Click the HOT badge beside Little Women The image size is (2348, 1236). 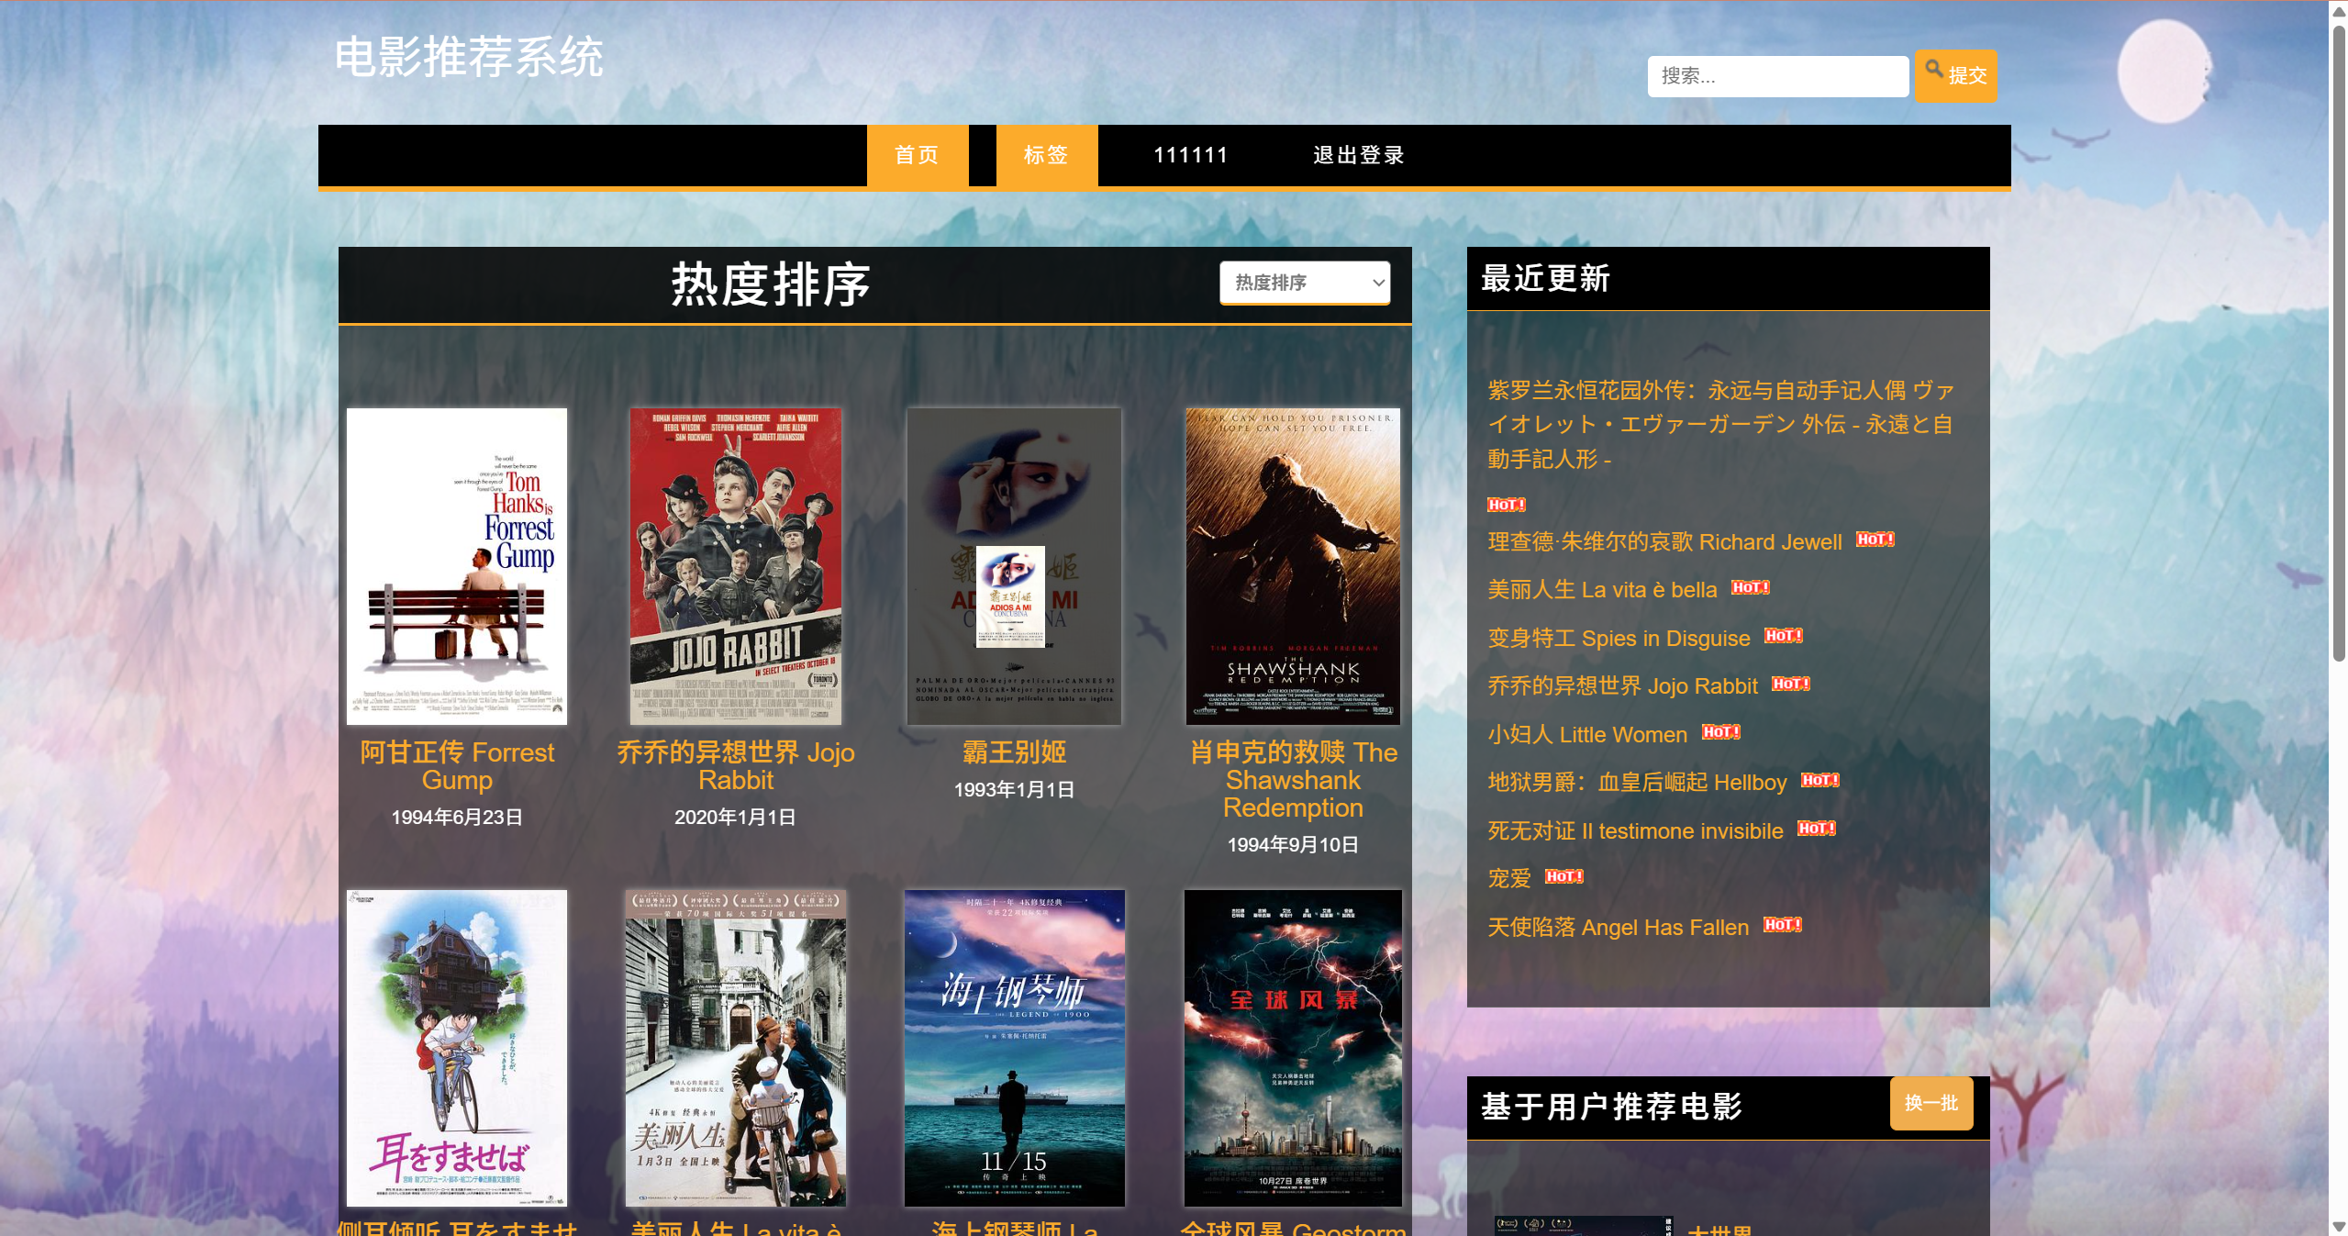pos(1720,732)
